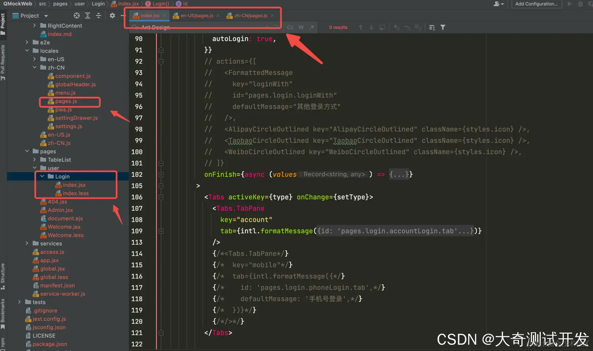Collapse all nodes in Project panel
This screenshot has height=351, width=593.
point(99,15)
